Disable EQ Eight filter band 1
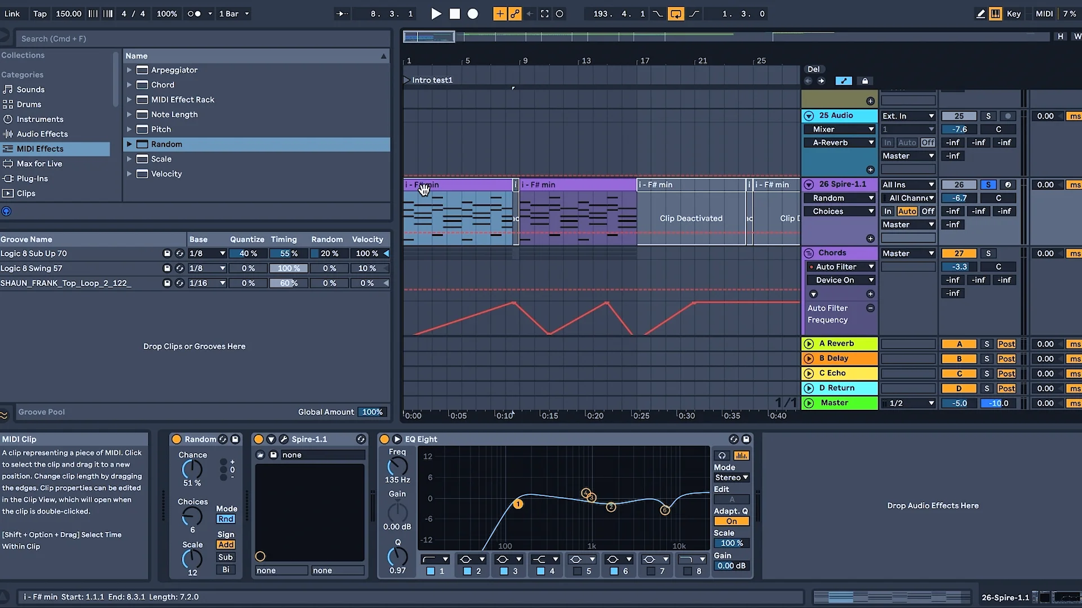This screenshot has height=608, width=1082. (x=431, y=571)
